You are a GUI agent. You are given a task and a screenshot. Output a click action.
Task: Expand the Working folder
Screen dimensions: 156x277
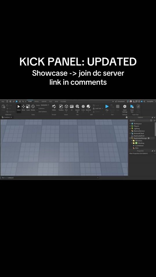[132, 143]
